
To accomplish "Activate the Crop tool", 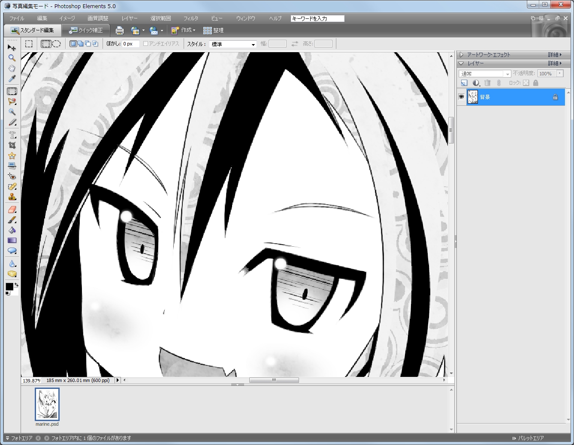I will click(12, 145).
